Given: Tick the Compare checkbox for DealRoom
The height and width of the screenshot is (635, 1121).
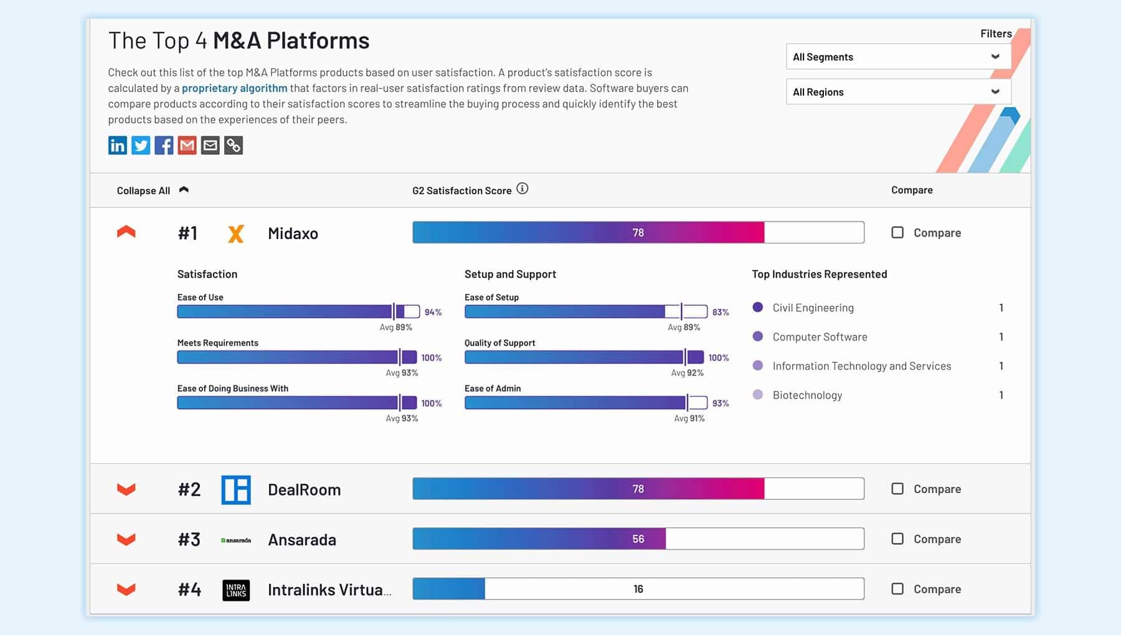Looking at the screenshot, I should point(897,489).
